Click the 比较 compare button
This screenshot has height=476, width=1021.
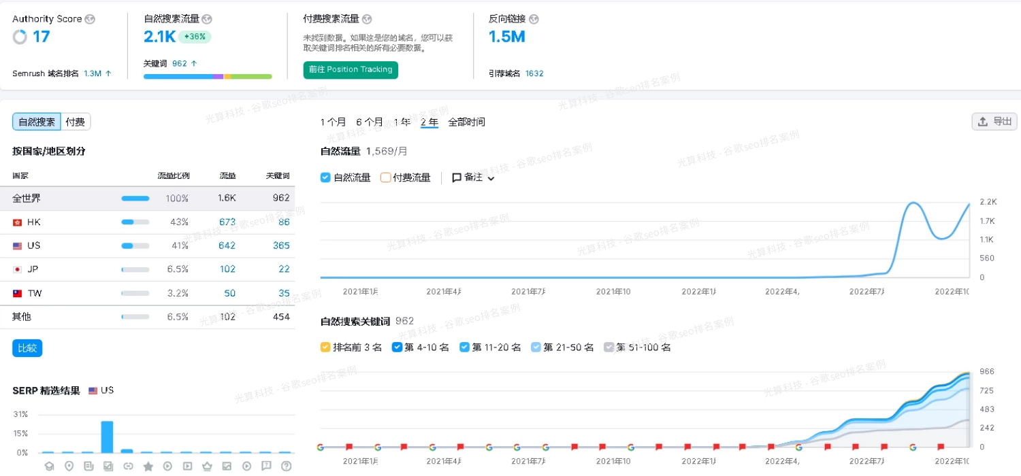point(27,348)
